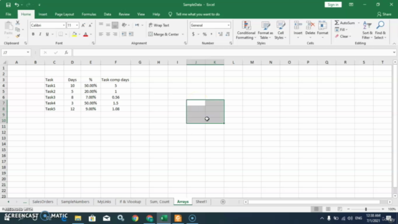
Task: Open the SalesOrders sheet tab
Action: pos(43,202)
